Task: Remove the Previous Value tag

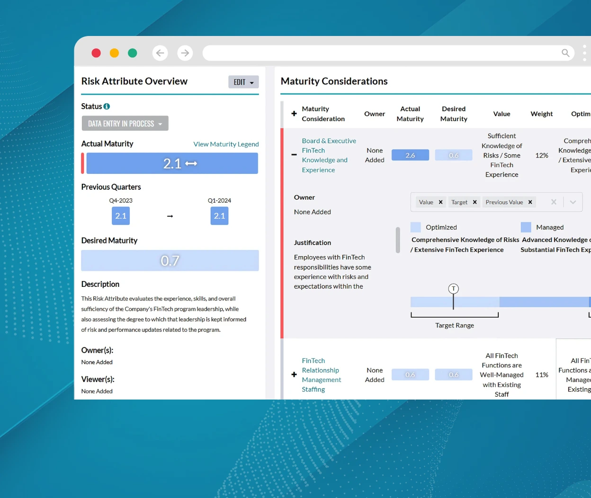Action: click(x=530, y=202)
